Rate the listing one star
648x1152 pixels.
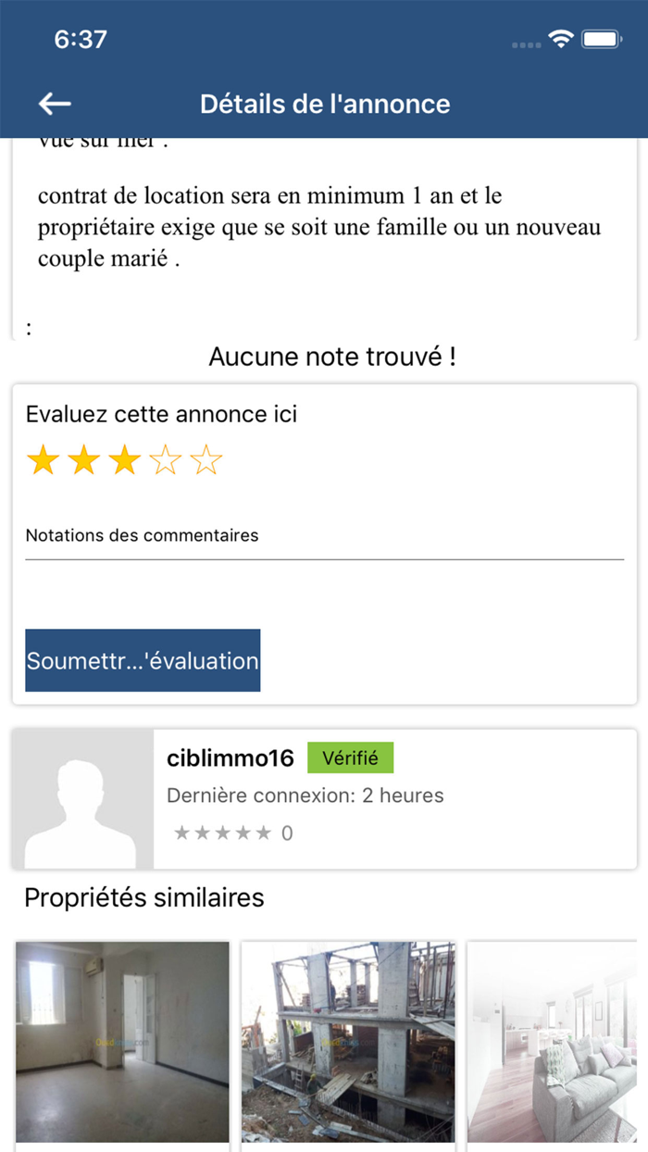tap(43, 460)
